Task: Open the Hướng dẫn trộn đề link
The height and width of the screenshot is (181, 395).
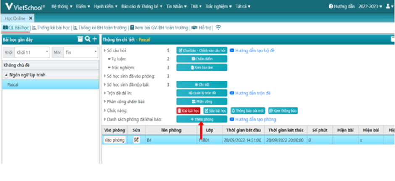Action: pyautogui.click(x=253, y=93)
